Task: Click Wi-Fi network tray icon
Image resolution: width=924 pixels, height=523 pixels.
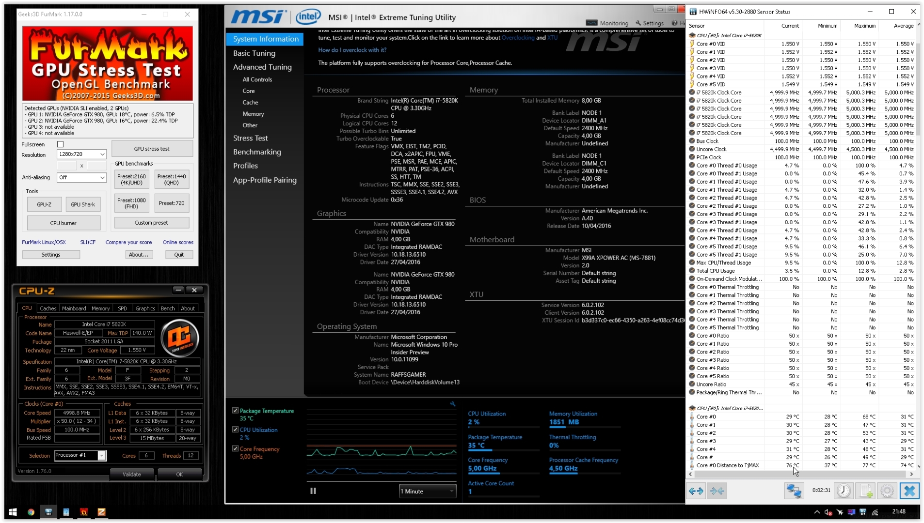Action: point(875,512)
